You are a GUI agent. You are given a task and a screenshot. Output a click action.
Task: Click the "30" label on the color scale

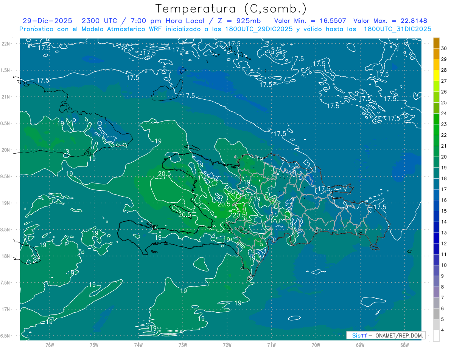click(444, 49)
